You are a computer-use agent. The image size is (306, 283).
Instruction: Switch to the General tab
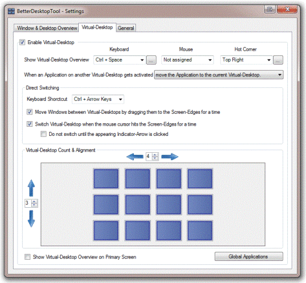(x=126, y=28)
